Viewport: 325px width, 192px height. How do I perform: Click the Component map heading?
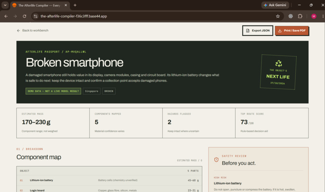click(39, 157)
